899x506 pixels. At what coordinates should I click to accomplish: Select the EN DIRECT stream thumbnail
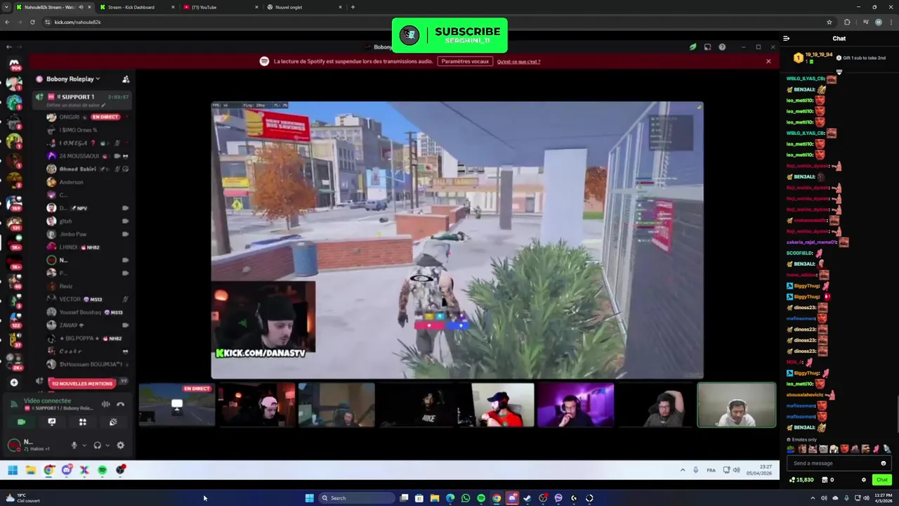click(177, 405)
